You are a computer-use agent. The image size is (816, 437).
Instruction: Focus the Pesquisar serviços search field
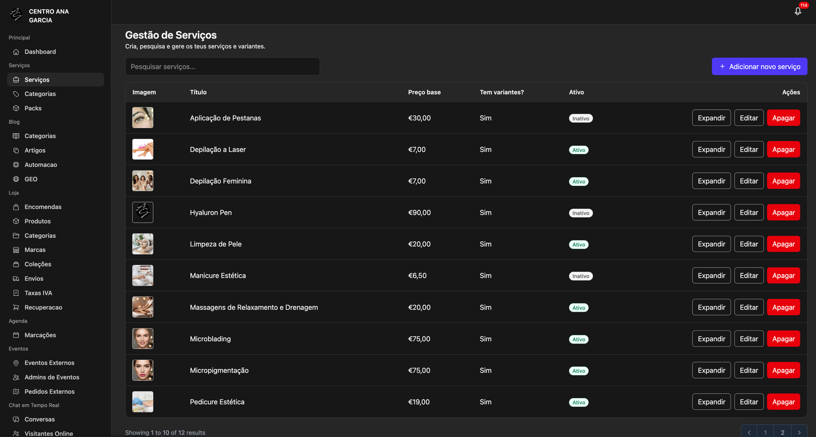coord(222,67)
